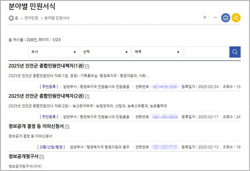Click the minus zoom-out icon

(215, 18)
